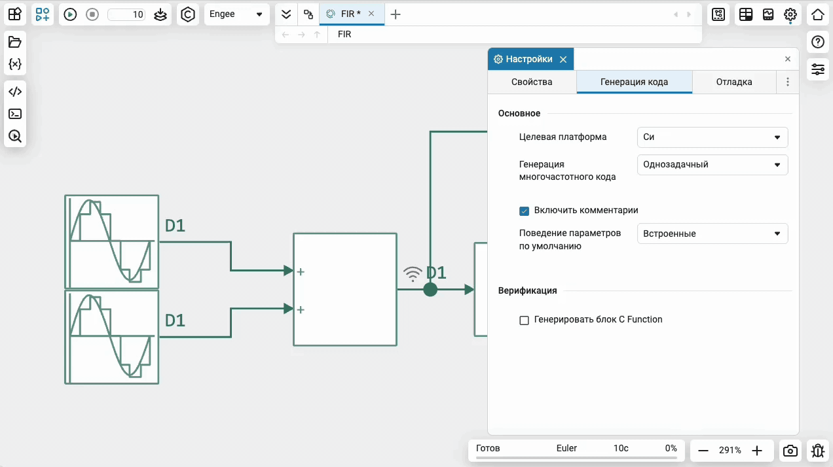Viewport: 833px width, 467px height.
Task: Enable Генерировать блок C Function checkbox
Action: point(524,320)
